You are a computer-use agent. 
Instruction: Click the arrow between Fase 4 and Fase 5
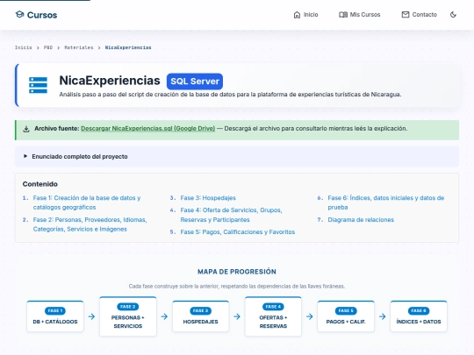(310, 316)
